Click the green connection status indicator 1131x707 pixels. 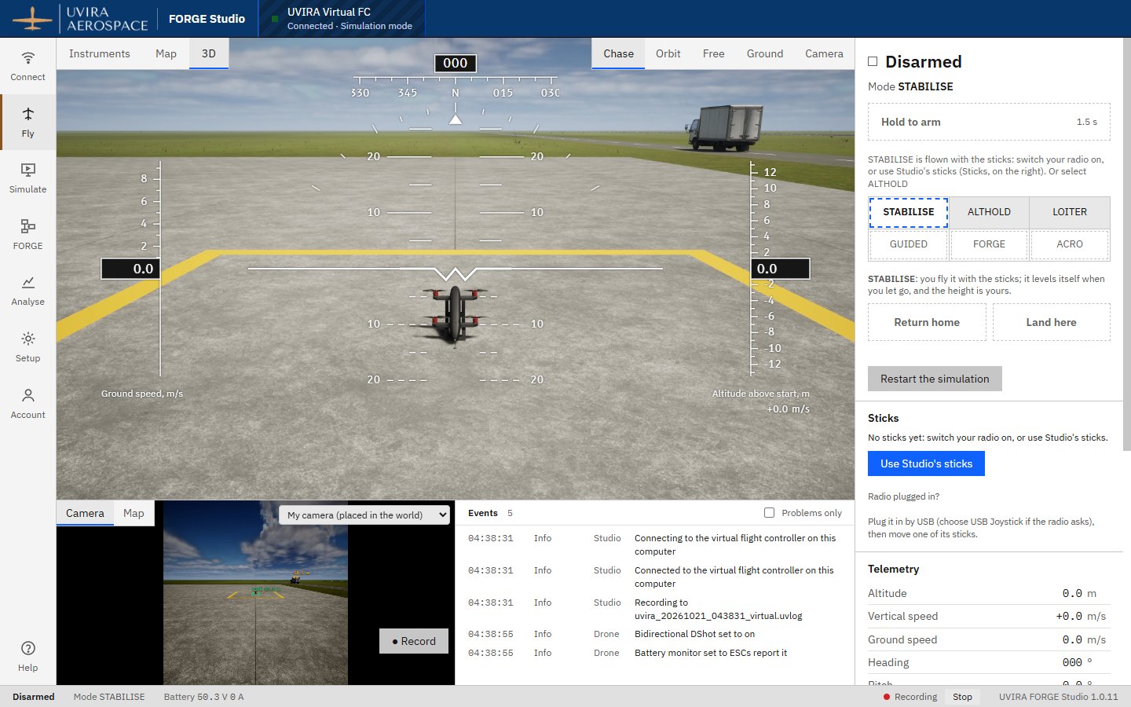click(x=275, y=19)
